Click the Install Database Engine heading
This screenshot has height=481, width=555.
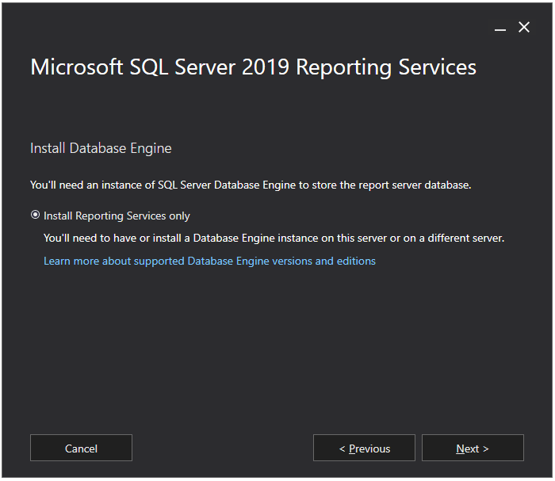(x=101, y=148)
